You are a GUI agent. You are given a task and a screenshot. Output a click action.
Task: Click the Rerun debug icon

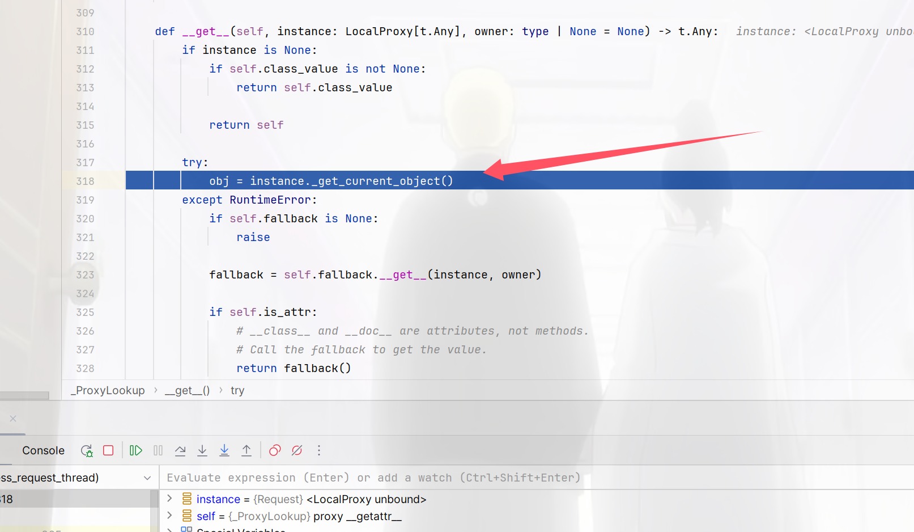87,450
